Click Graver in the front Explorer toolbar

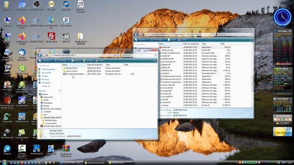pyautogui.click(x=100, y=60)
